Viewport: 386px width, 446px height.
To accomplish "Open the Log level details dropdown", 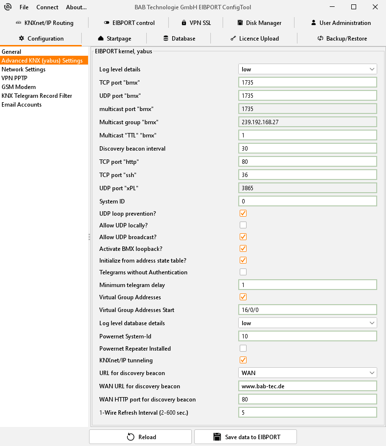I will pyautogui.click(x=307, y=69).
